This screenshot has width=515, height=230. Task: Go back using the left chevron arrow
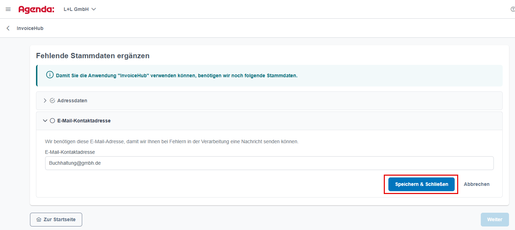tap(8, 28)
